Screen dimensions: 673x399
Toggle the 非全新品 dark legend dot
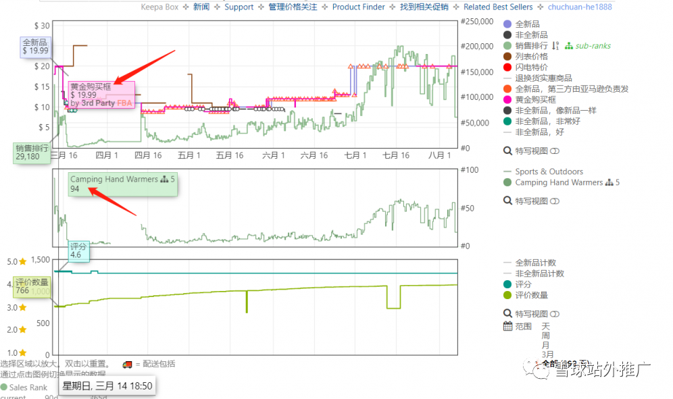point(507,34)
